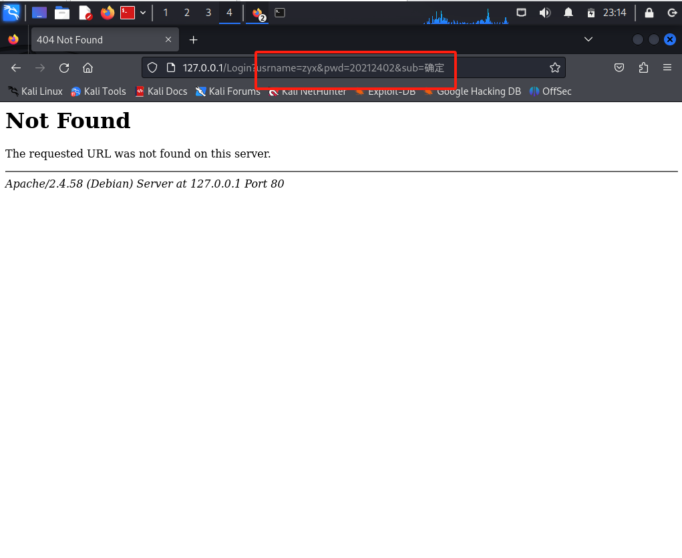Open the Kali Tools bookmark
Image resolution: width=682 pixels, height=558 pixels.
(x=99, y=91)
